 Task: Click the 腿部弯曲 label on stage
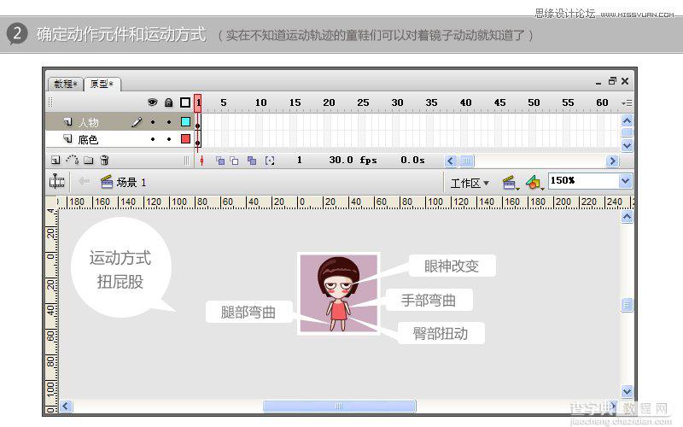click(x=248, y=312)
